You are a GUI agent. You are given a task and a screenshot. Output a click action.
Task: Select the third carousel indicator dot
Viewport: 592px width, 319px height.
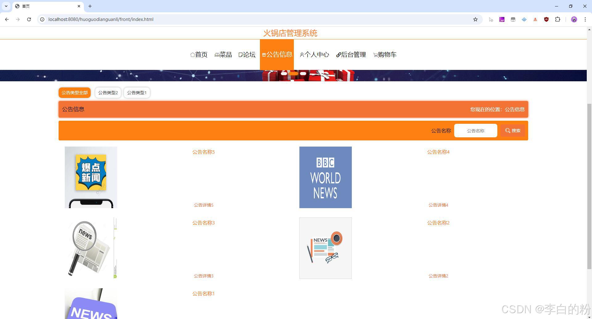(x=303, y=74)
